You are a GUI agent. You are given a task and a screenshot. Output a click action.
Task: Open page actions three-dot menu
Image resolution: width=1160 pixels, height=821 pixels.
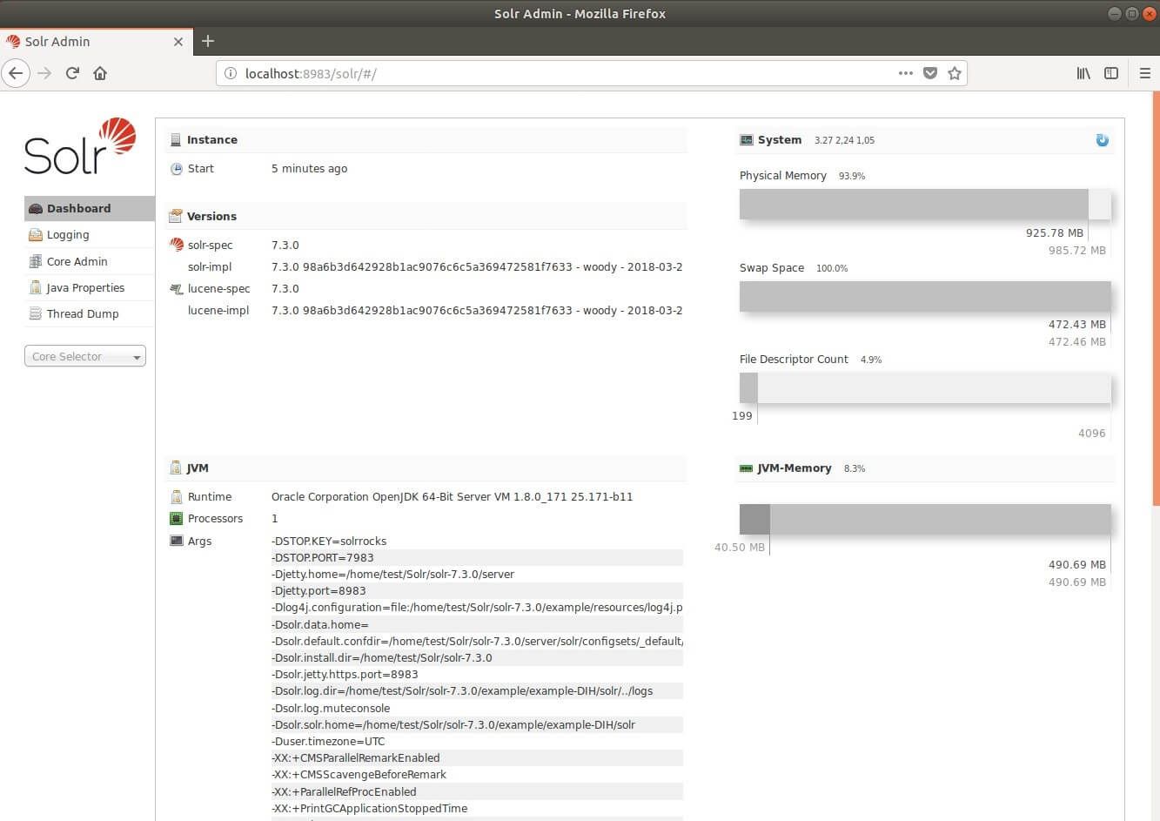(x=906, y=73)
